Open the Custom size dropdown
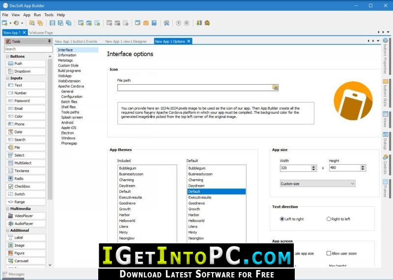The height and width of the screenshot is (280, 393). tap(317, 184)
